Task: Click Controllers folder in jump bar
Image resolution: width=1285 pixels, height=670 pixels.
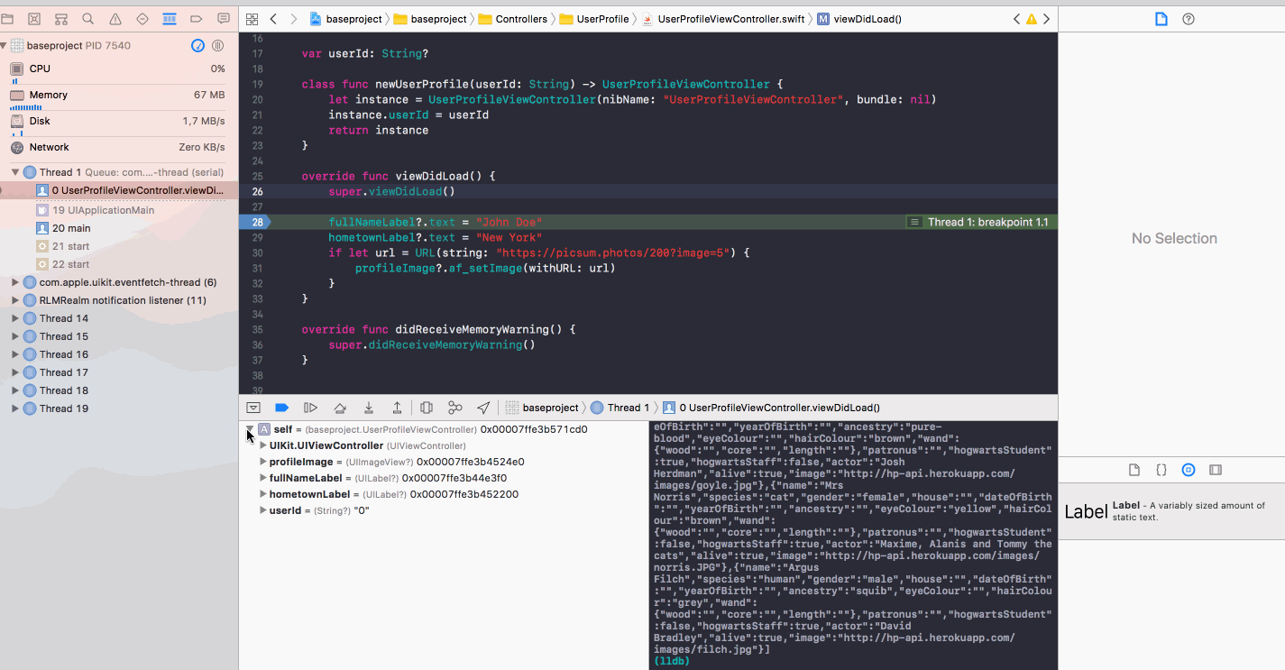Action: coord(511,19)
